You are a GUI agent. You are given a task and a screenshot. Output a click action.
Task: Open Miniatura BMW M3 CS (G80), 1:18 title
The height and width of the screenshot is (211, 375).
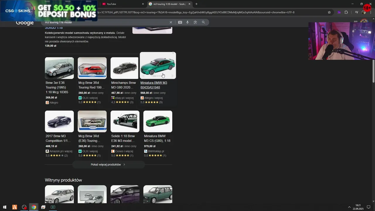(157, 138)
